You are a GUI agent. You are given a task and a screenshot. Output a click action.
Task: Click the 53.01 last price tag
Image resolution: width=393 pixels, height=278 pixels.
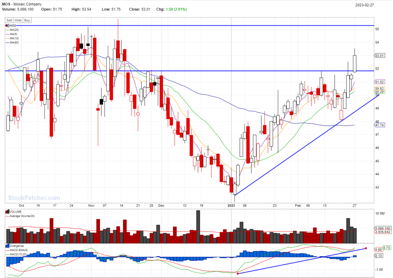(380, 56)
